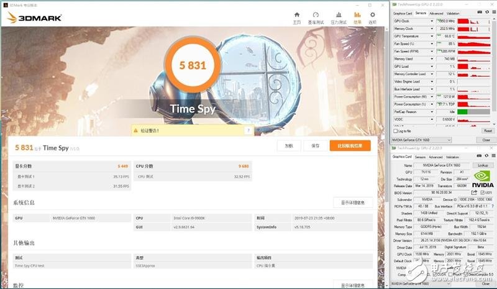
Task: Click the 3DMark logo
Action: pos(34,18)
